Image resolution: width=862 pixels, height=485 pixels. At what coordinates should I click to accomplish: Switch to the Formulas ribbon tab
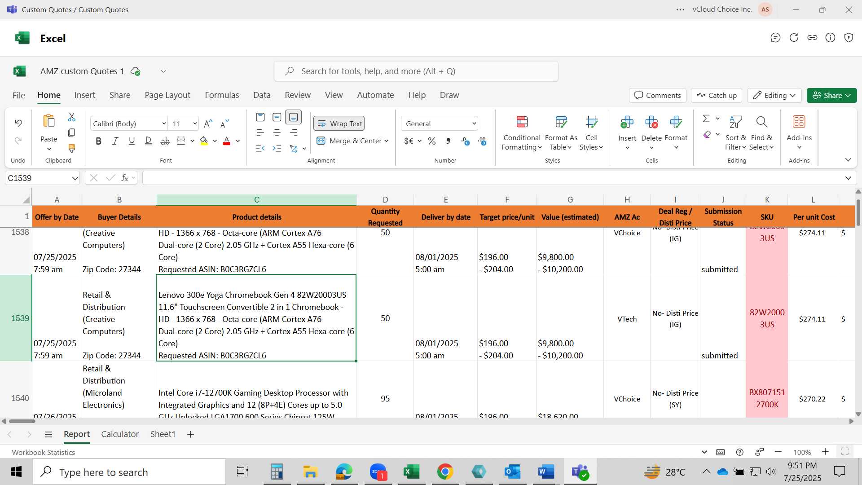click(222, 95)
